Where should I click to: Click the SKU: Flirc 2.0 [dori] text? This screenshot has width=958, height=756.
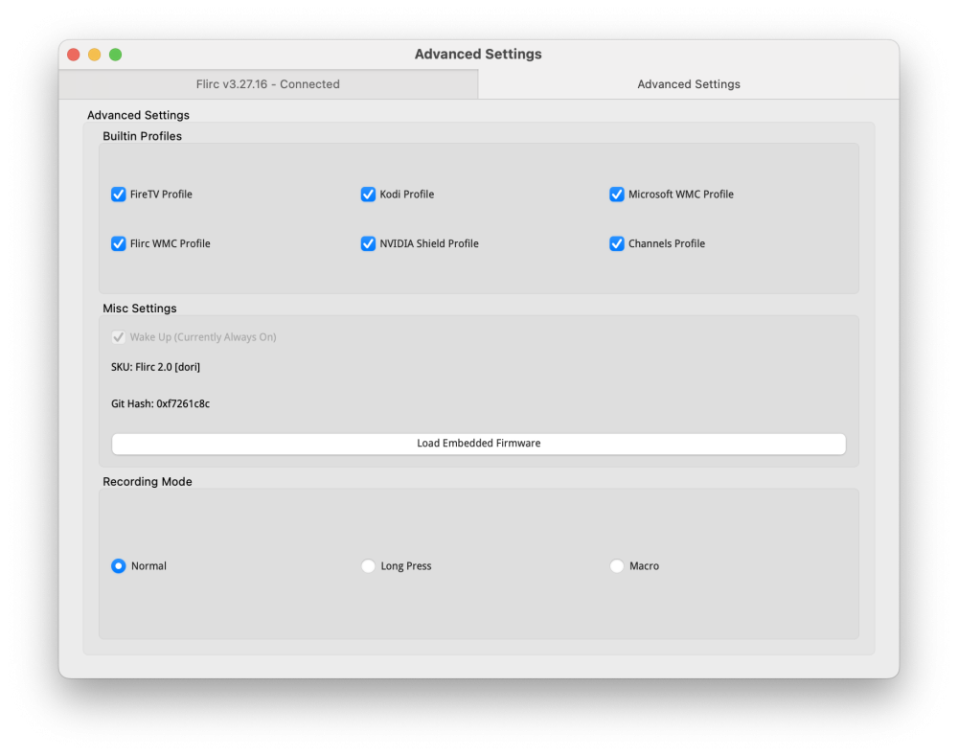155,367
